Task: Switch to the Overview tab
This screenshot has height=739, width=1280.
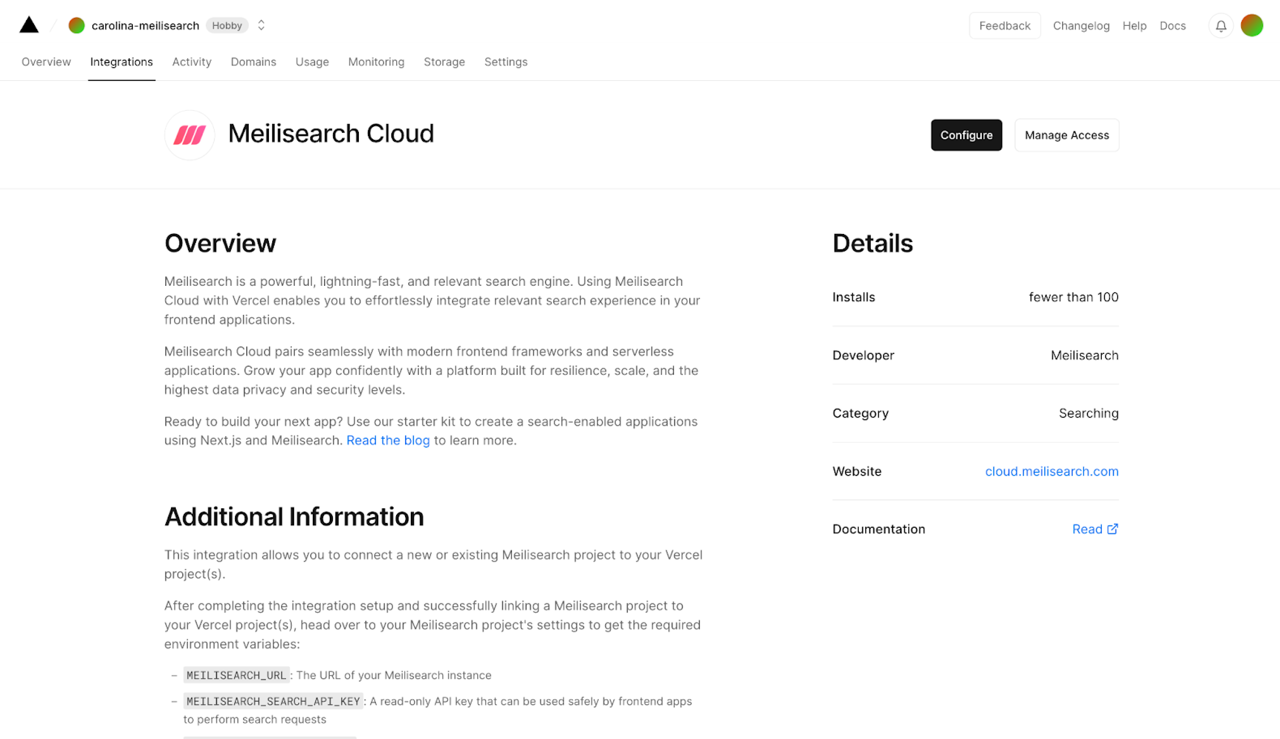Action: tap(46, 62)
